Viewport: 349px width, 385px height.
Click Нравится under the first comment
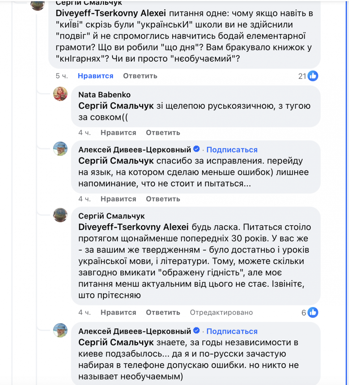95,76
